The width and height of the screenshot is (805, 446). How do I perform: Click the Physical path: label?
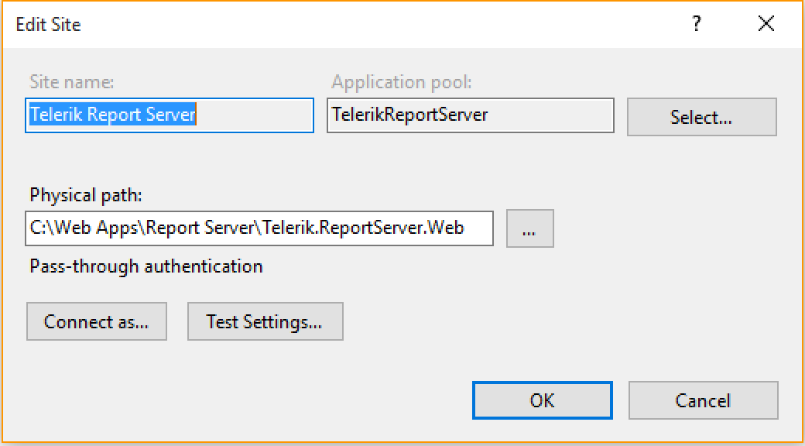pyautogui.click(x=85, y=196)
